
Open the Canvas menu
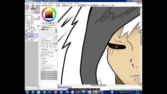[x=38, y=3]
